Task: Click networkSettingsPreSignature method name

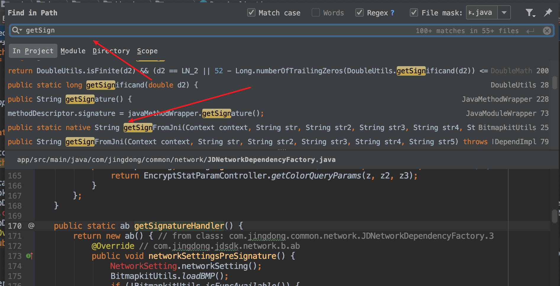Action: pos(212,256)
